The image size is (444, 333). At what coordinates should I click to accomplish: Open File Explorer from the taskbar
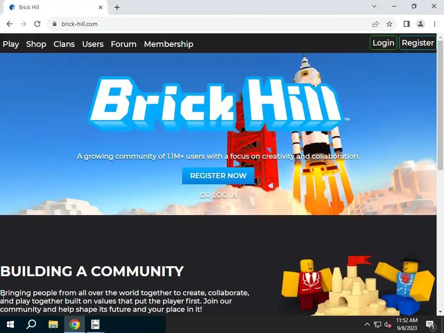tap(53, 324)
